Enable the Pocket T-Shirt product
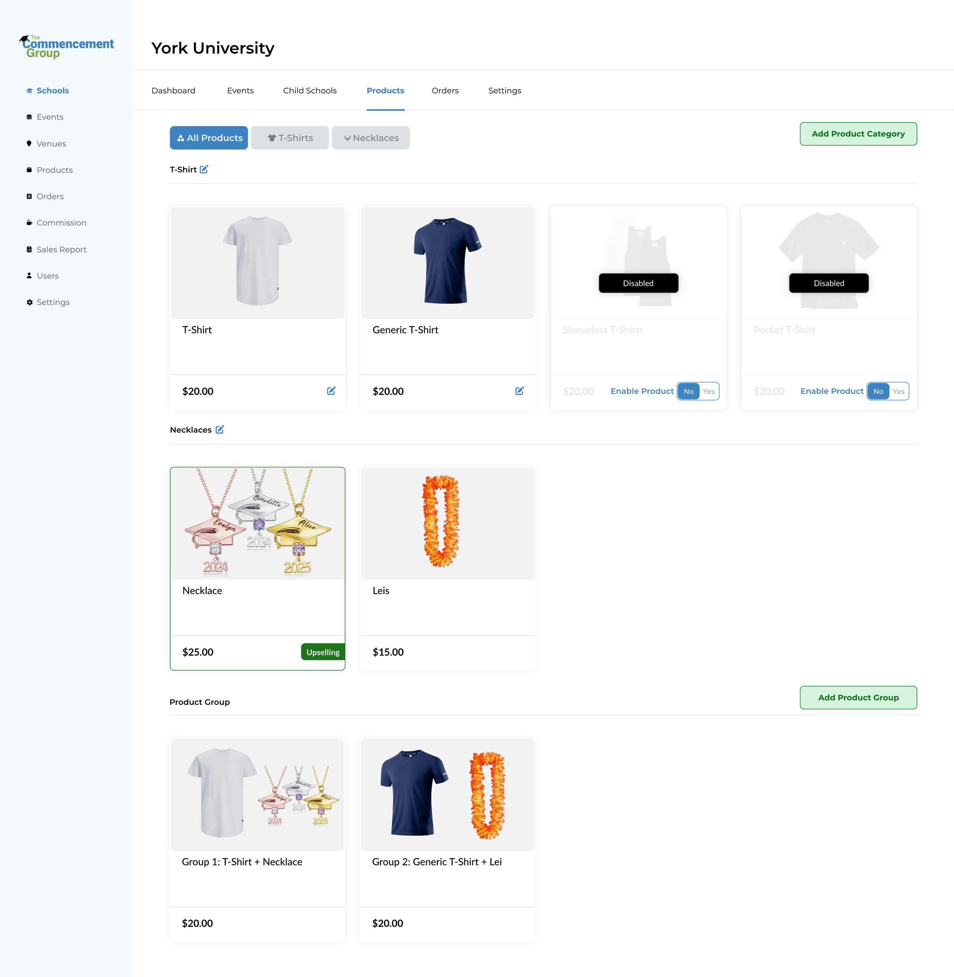954x977 pixels. (899, 391)
